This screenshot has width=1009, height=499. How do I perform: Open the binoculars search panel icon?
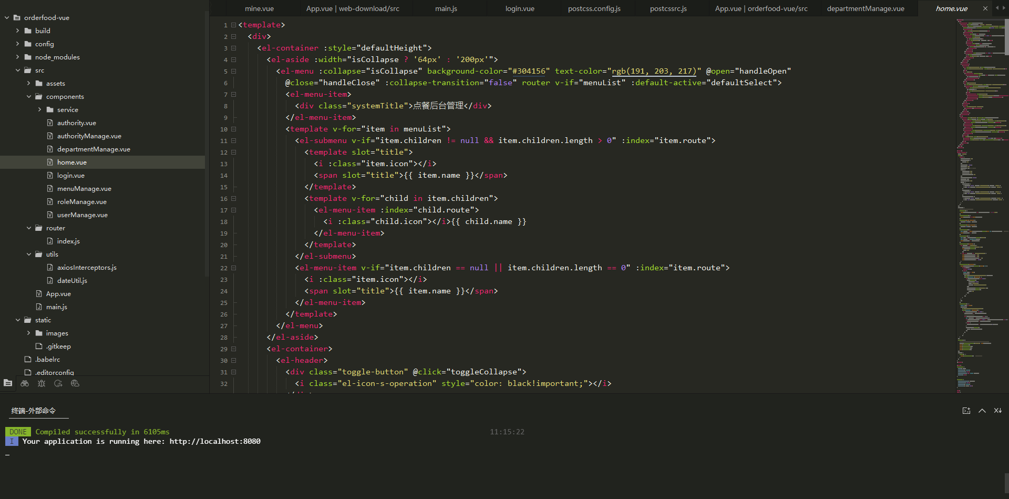click(25, 383)
